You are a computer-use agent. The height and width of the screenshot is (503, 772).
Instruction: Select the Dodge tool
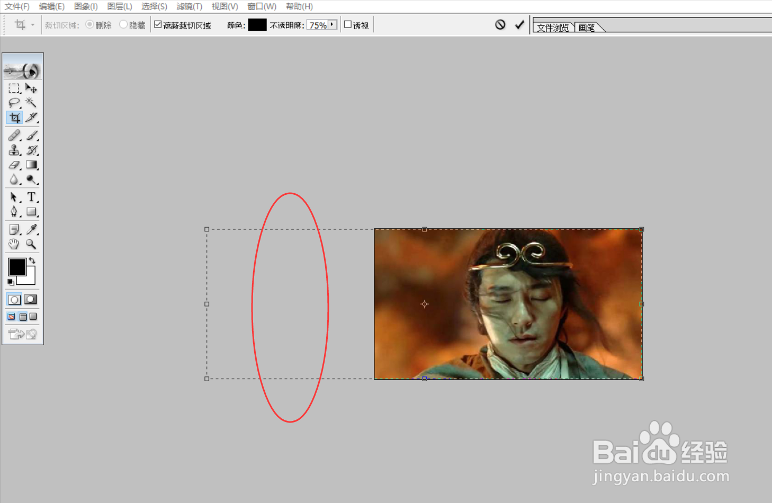point(31,180)
